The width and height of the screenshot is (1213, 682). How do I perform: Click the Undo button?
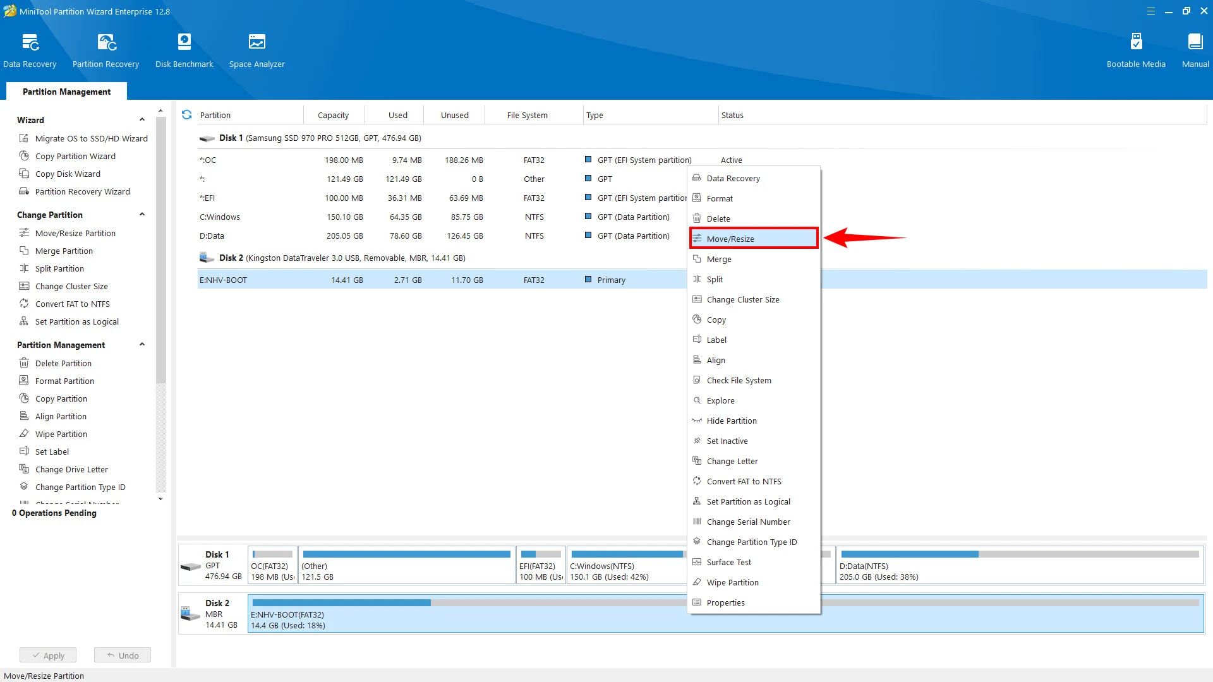click(123, 655)
